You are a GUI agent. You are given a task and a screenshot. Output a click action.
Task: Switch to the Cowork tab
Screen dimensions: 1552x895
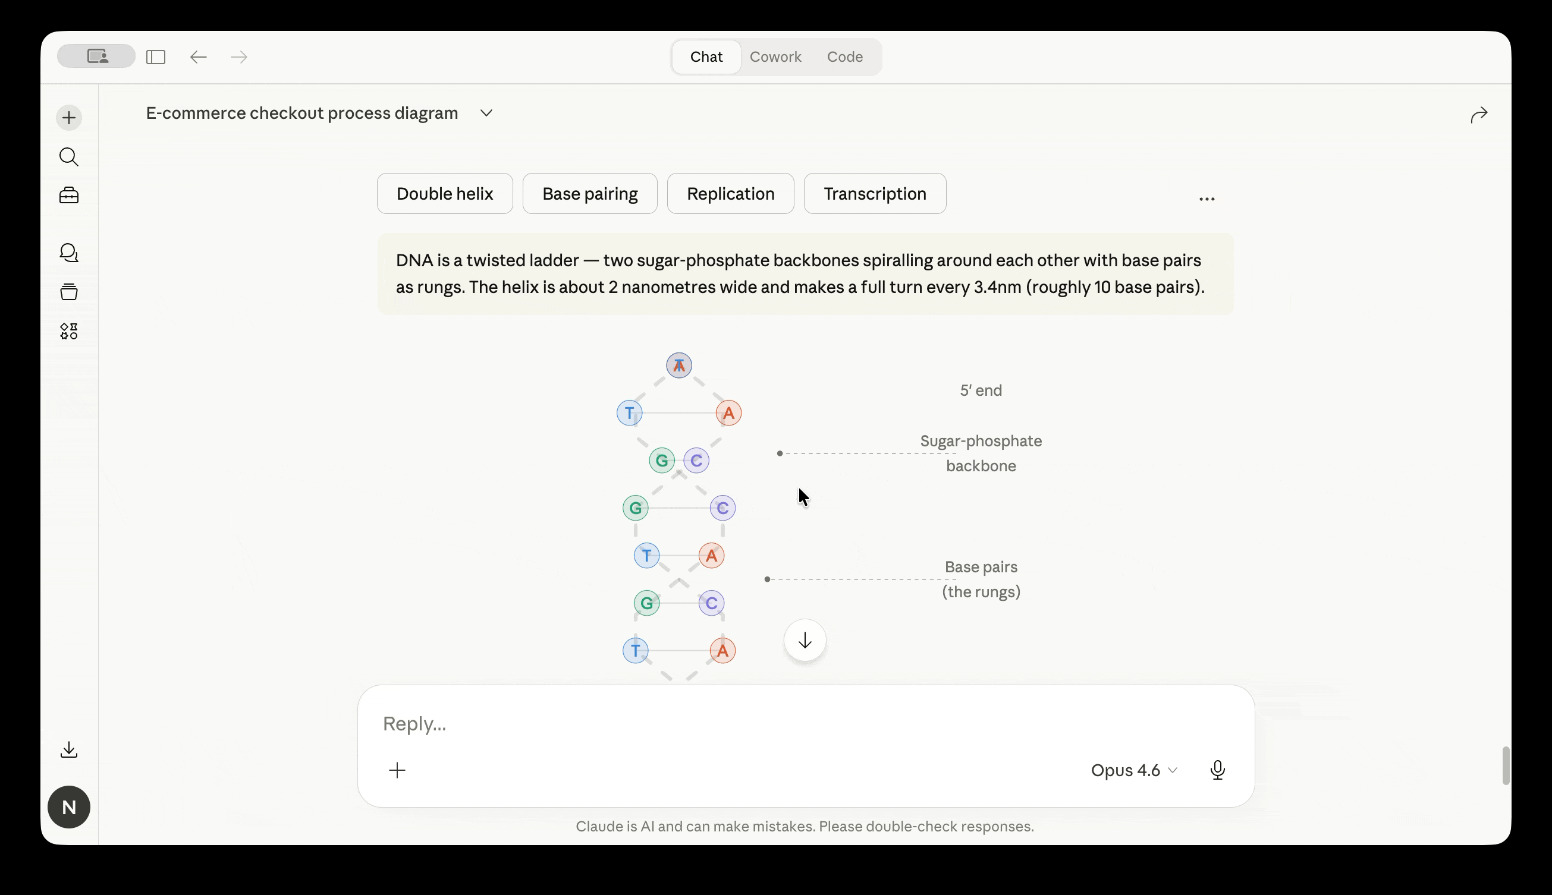coord(775,56)
